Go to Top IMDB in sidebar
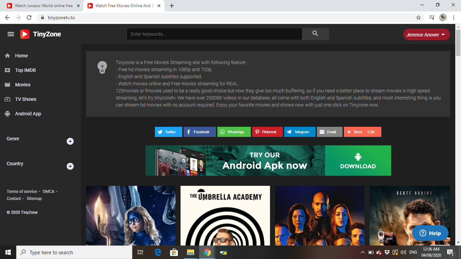This screenshot has width=461, height=259. (x=25, y=70)
